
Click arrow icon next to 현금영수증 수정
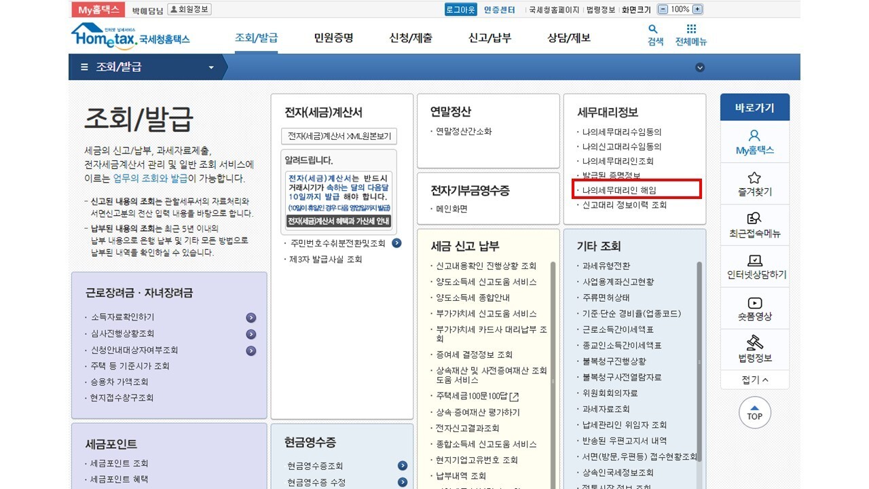coord(403,482)
